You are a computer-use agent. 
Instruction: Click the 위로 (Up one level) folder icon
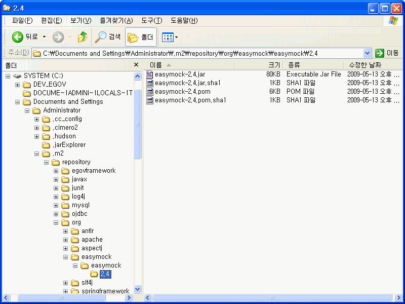pyautogui.click(x=82, y=36)
